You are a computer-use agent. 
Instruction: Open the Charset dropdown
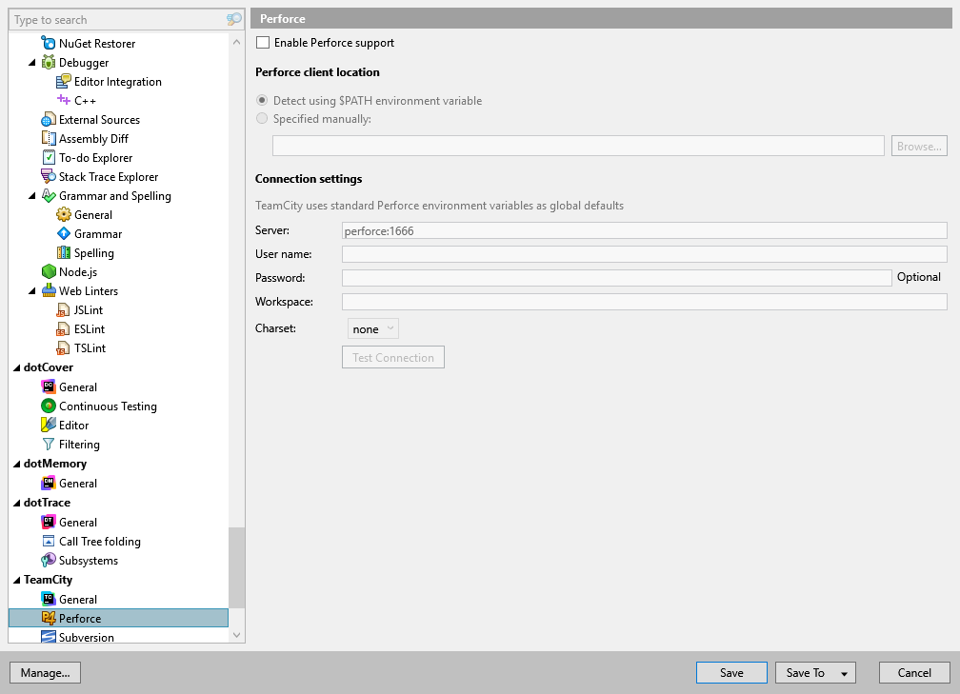pos(372,327)
